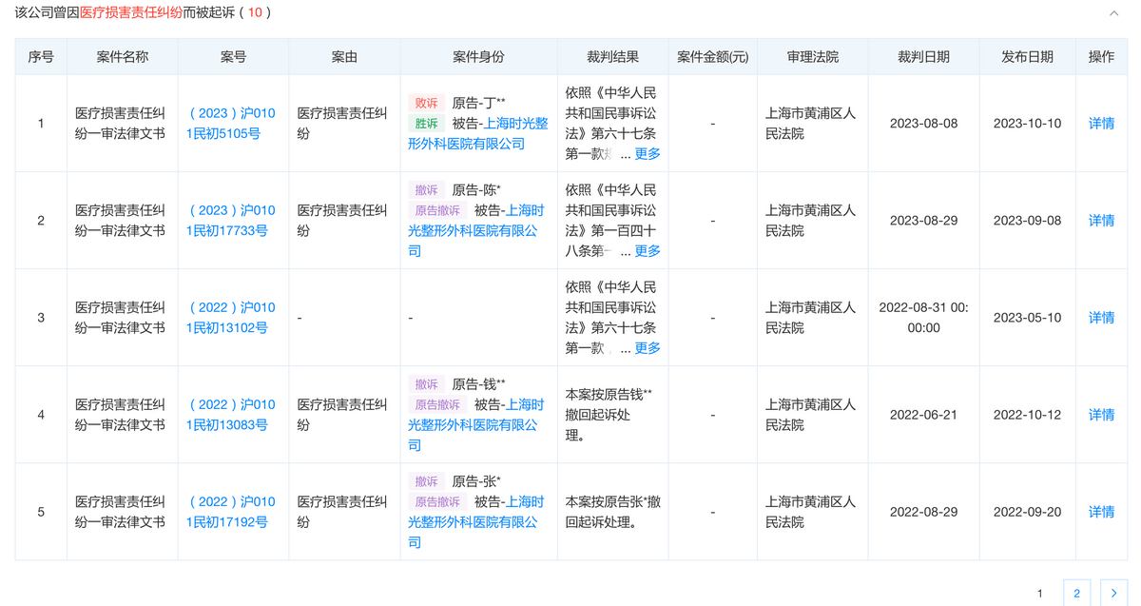Expand 更多 in row 2 judgment result

tap(648, 251)
